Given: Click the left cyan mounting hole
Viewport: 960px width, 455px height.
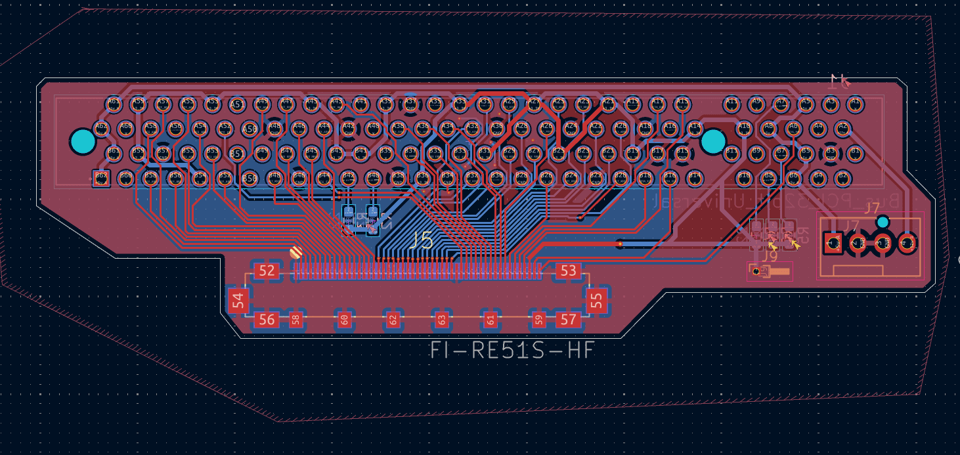Looking at the screenshot, I should pyautogui.click(x=83, y=140).
